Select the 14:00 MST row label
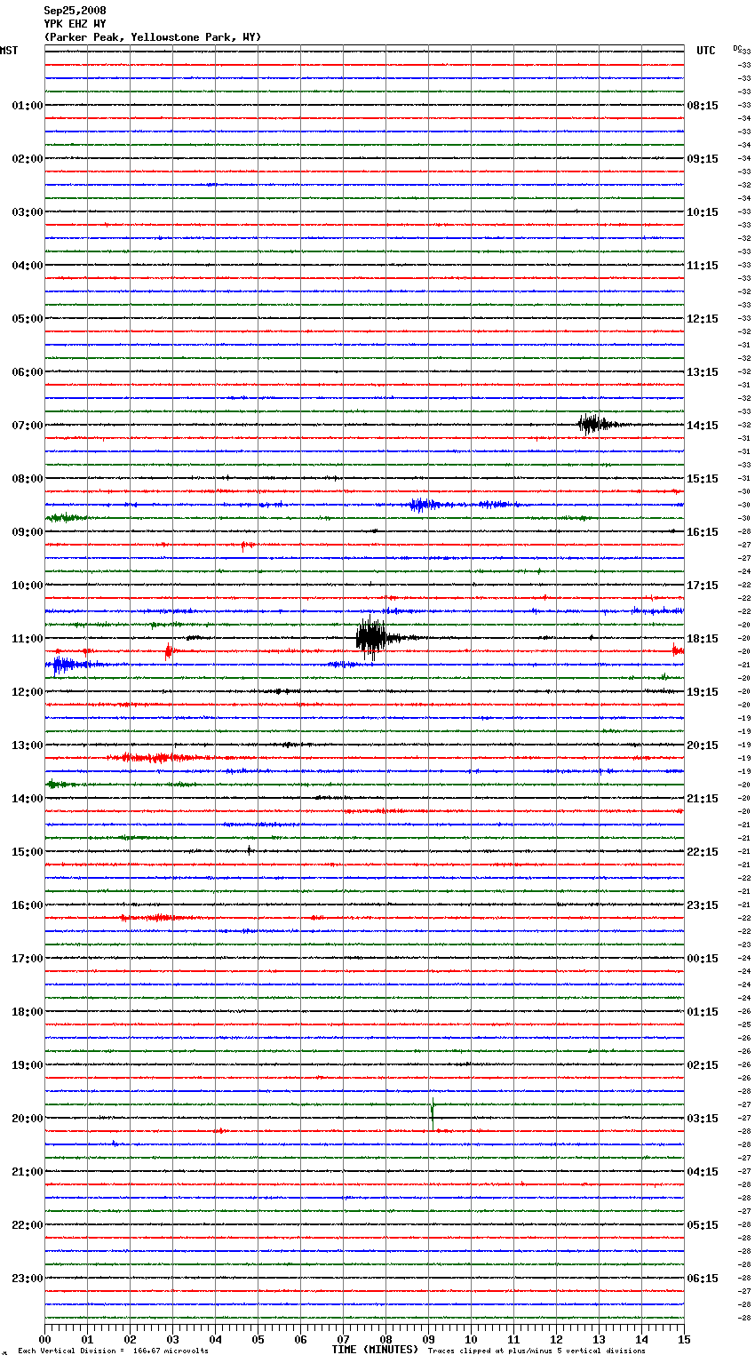The height and width of the screenshot is (1363, 755). 27,799
